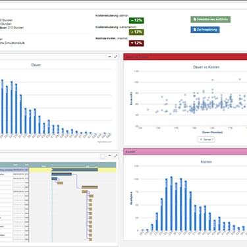Open 'Zur Feinplanung' blue button
This screenshot has height=247, width=247.
[205, 30]
